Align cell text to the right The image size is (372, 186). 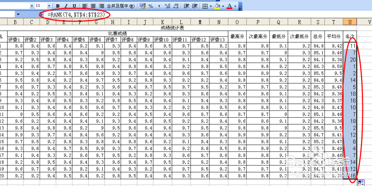click(102, 6)
